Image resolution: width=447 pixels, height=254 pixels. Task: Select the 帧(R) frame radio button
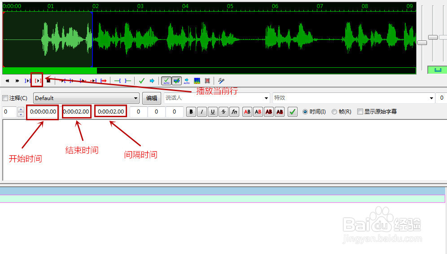point(334,112)
